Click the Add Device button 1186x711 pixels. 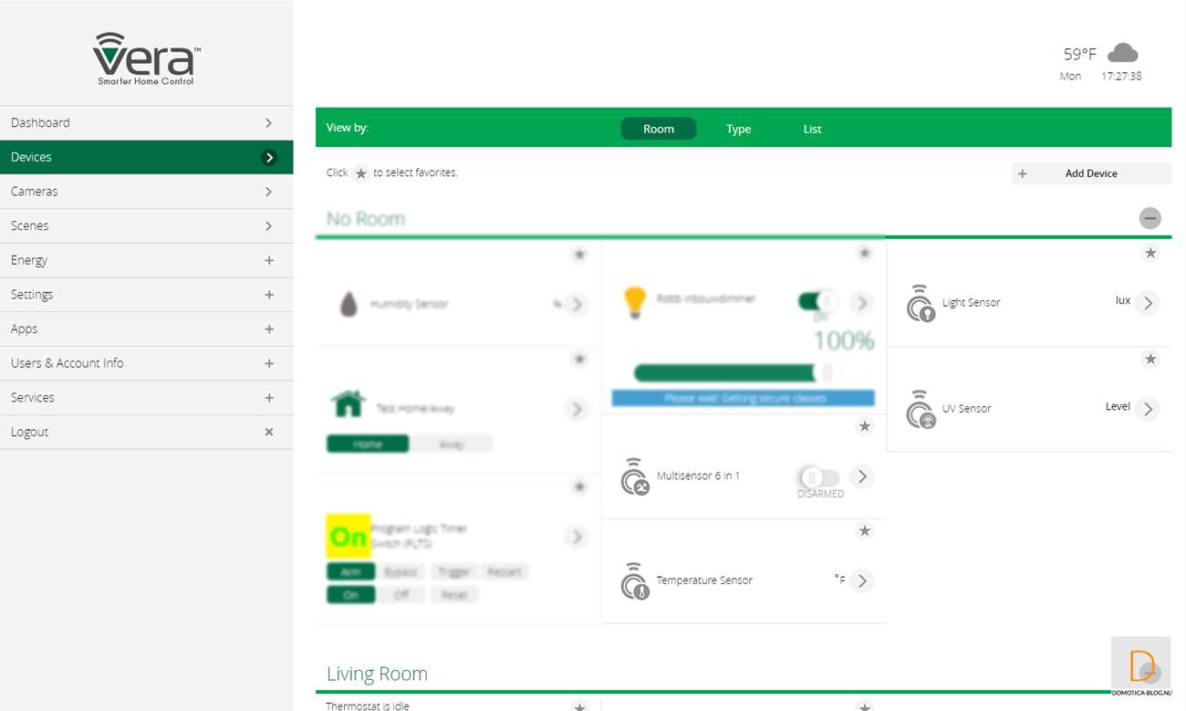coord(1090,173)
